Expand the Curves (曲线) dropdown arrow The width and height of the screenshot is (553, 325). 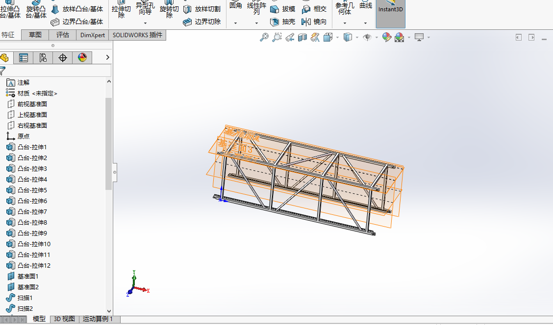pyautogui.click(x=365, y=23)
